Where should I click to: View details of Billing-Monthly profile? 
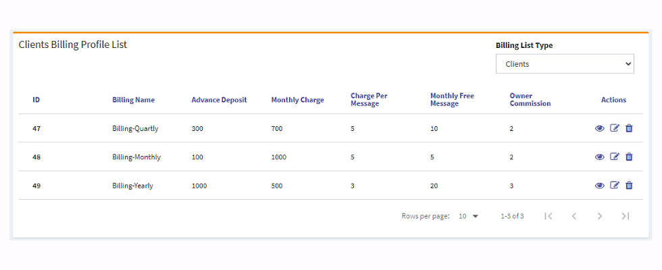599,157
